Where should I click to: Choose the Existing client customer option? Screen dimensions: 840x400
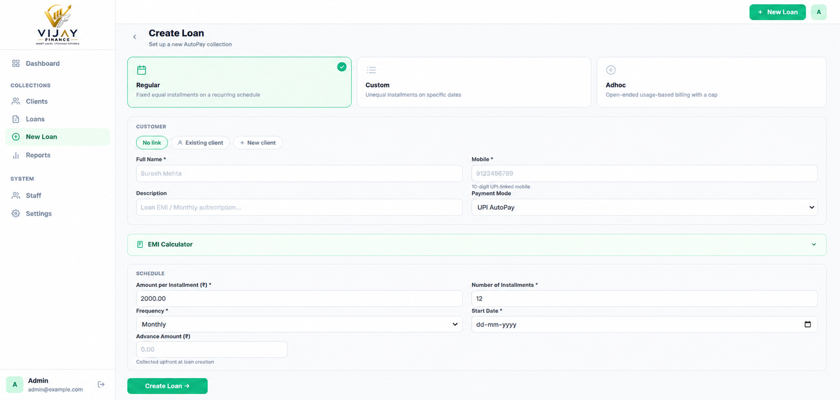200,143
